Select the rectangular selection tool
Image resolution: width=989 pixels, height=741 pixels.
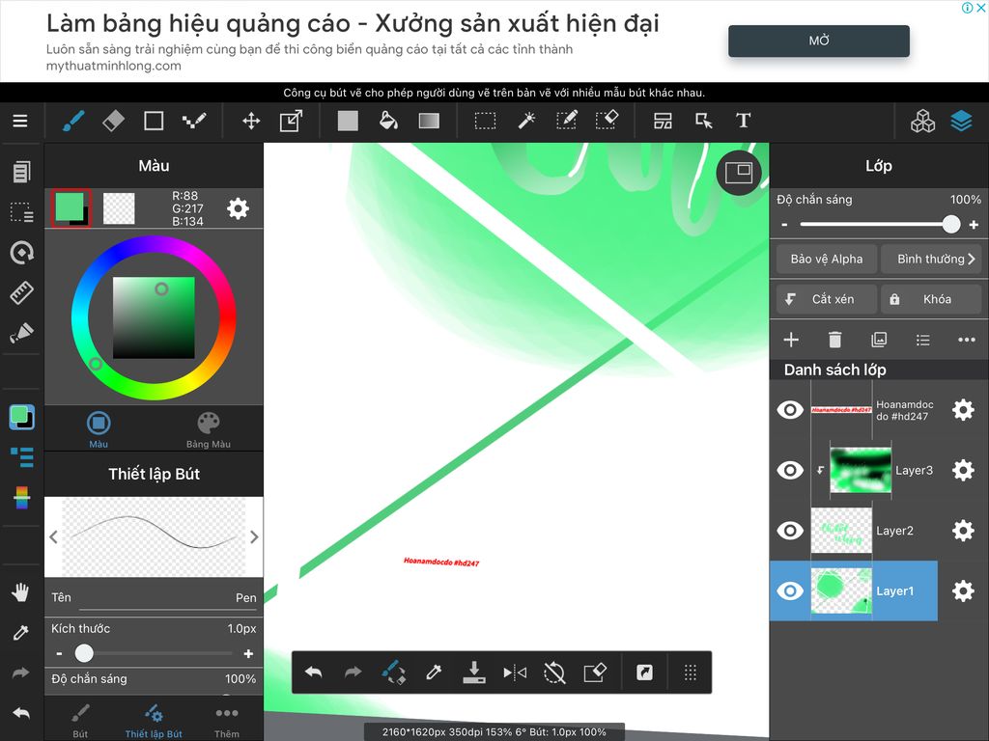pyautogui.click(x=485, y=121)
